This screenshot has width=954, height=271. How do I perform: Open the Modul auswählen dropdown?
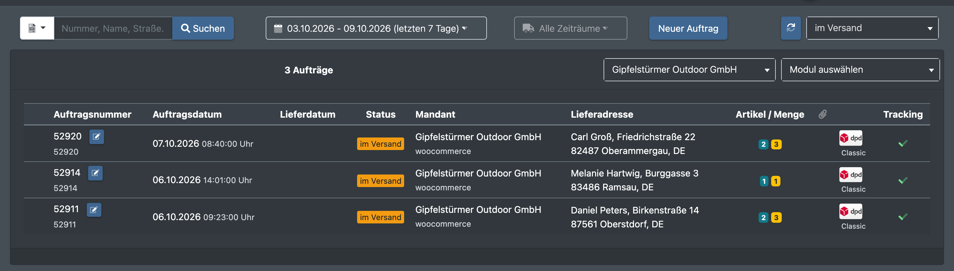(860, 69)
